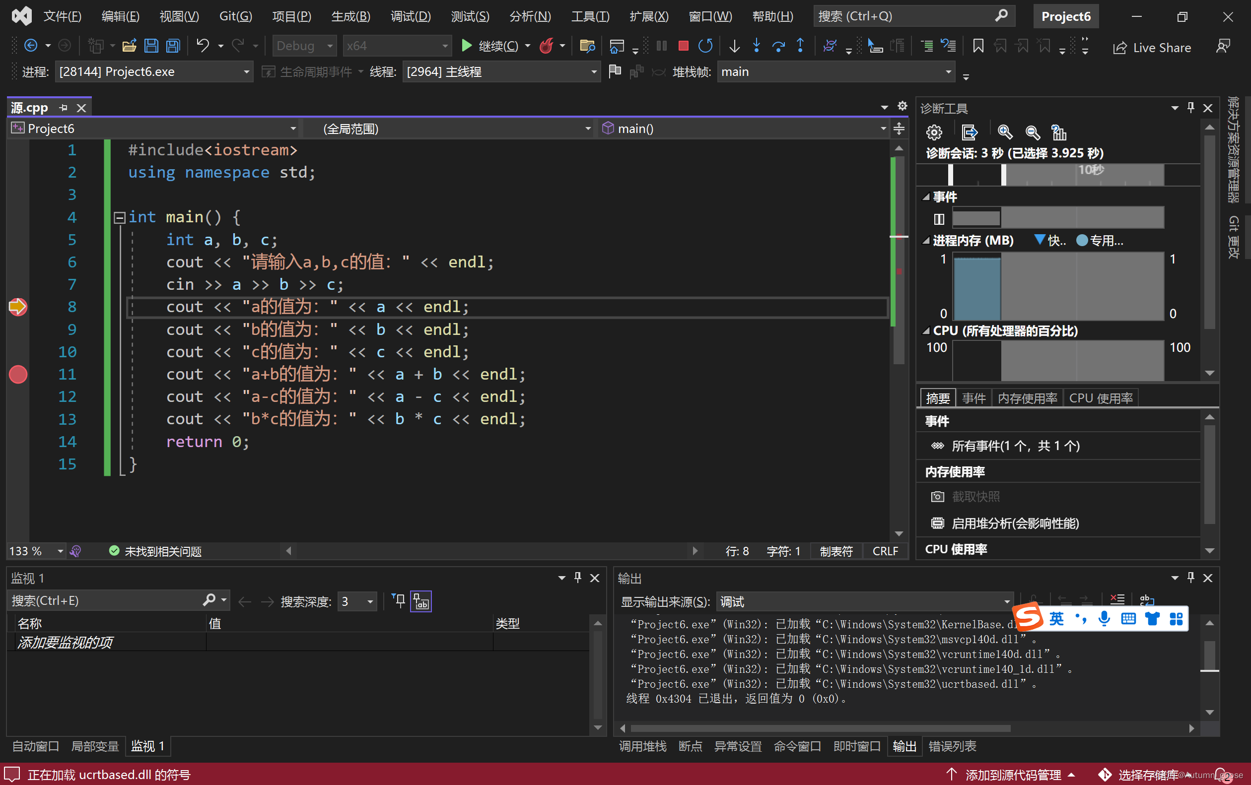
Task: Collapse the main function code block
Action: (120, 217)
